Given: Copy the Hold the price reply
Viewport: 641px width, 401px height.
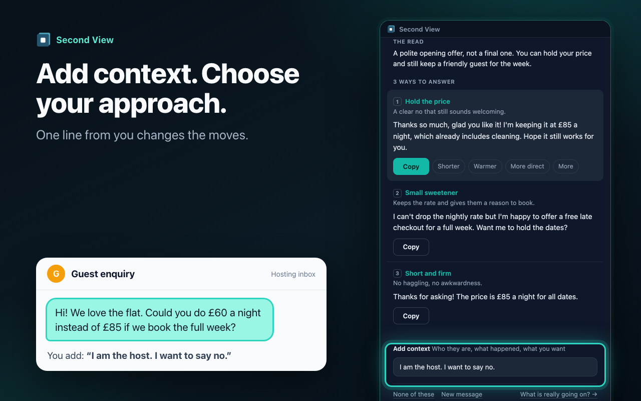Looking at the screenshot, I should (x=411, y=166).
